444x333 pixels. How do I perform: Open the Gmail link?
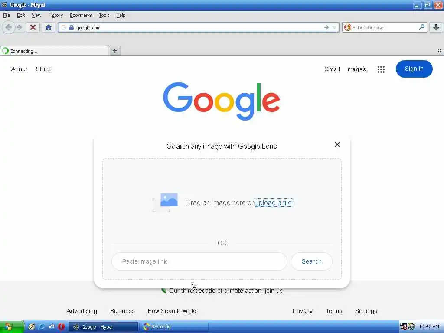[332, 69]
